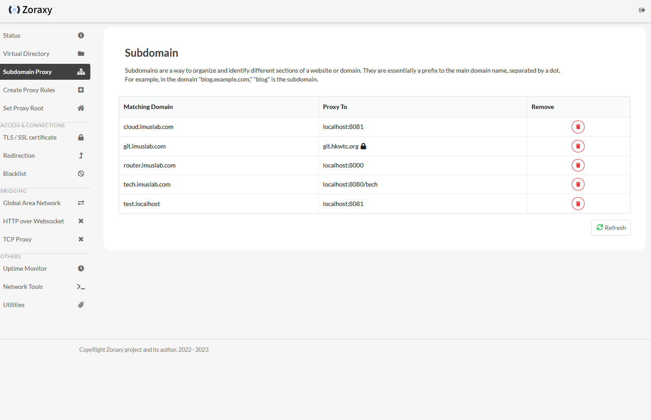
Task: Select test.localhost domain cell
Action: [x=219, y=204]
